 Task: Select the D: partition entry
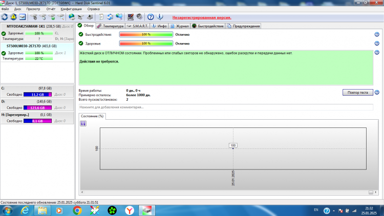[37, 104]
